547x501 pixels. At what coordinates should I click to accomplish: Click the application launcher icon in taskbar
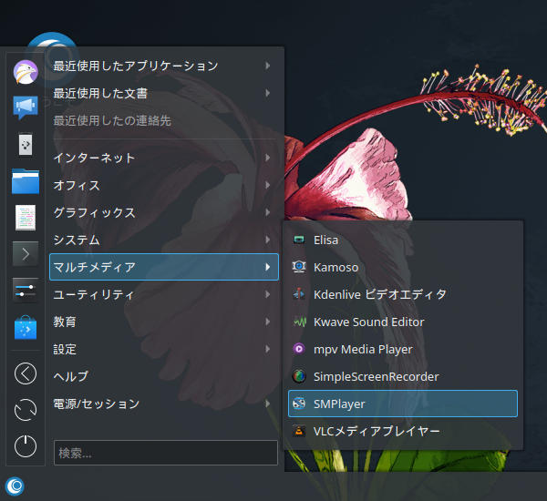pos(15,486)
